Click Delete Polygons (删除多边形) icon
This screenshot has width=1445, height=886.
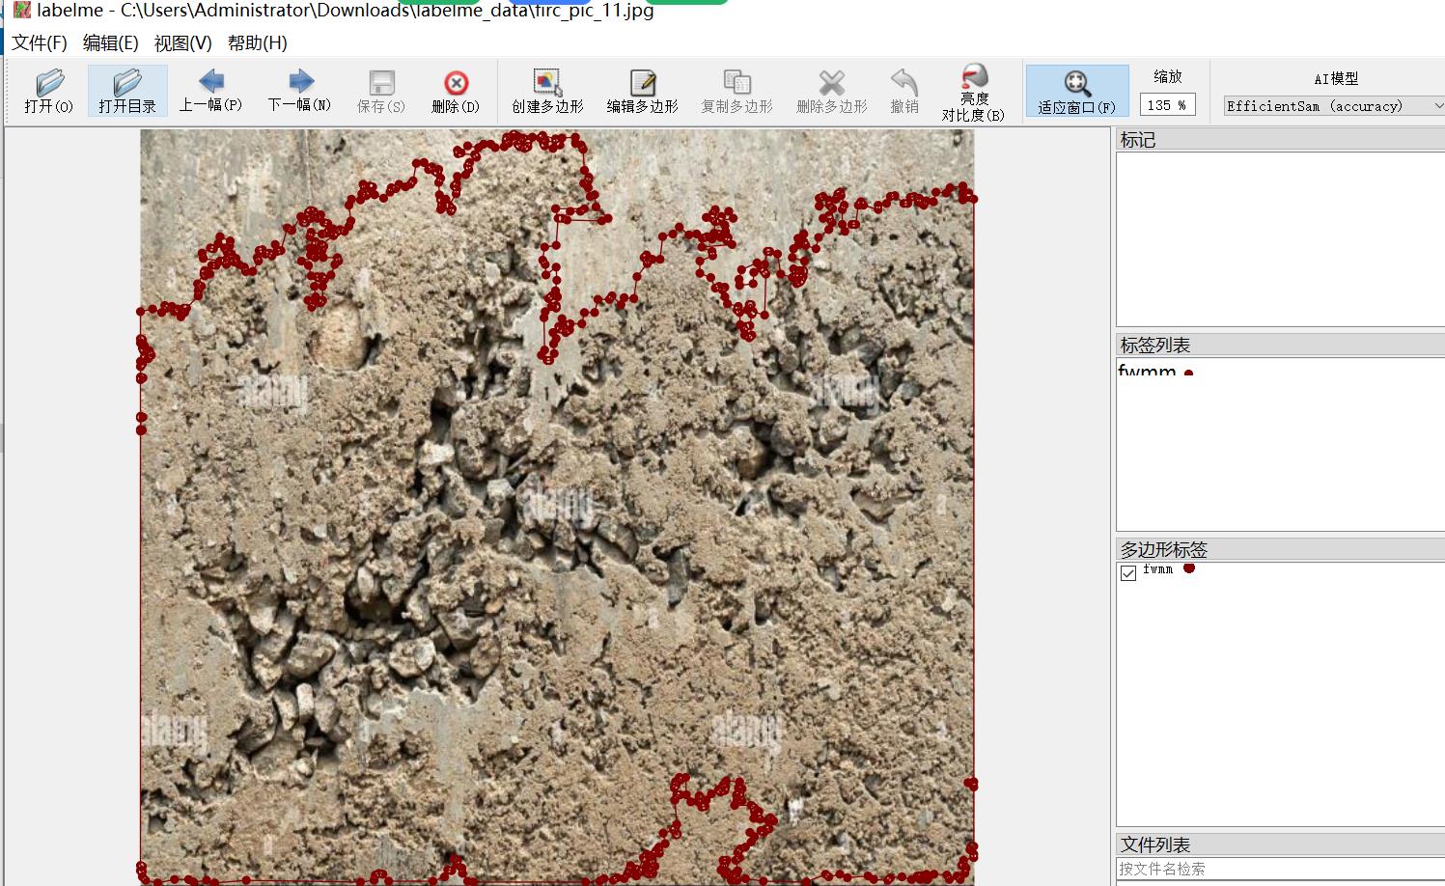point(831,92)
